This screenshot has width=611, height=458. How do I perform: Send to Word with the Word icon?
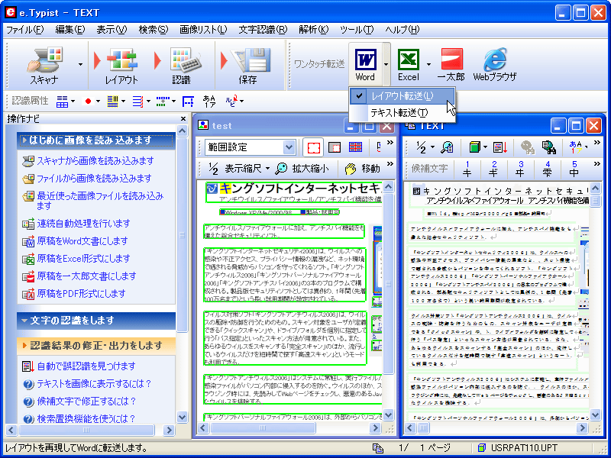[365, 65]
